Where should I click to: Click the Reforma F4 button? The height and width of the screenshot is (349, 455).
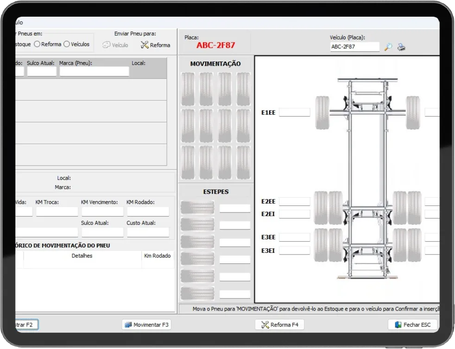[x=280, y=324]
